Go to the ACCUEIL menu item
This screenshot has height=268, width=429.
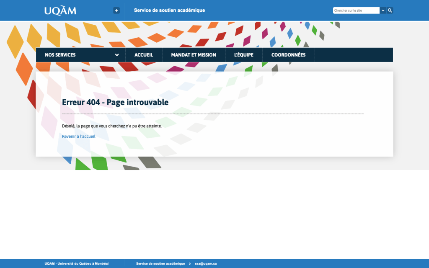pyautogui.click(x=144, y=55)
